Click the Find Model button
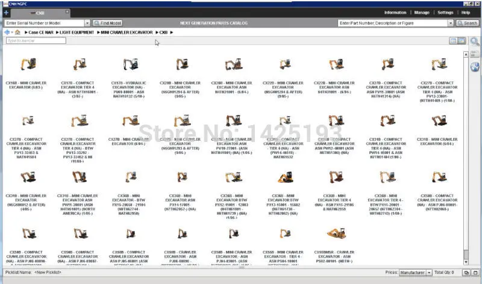The width and height of the screenshot is (482, 284). (x=108, y=23)
